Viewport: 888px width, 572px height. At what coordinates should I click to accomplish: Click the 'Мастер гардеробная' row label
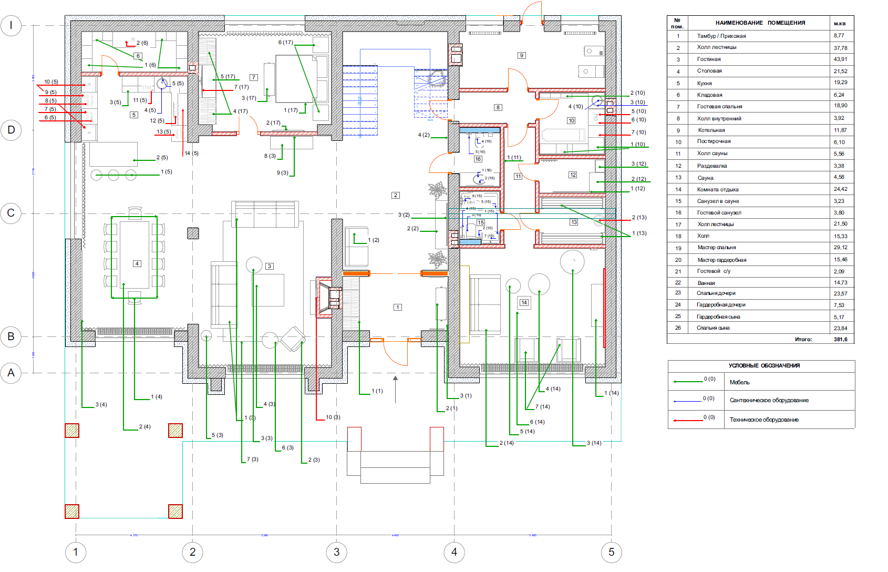(x=722, y=260)
